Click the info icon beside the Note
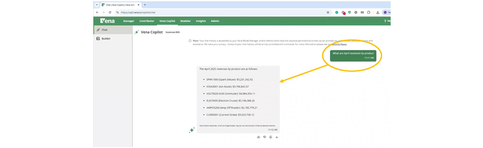The image size is (483, 148). [x=190, y=41]
